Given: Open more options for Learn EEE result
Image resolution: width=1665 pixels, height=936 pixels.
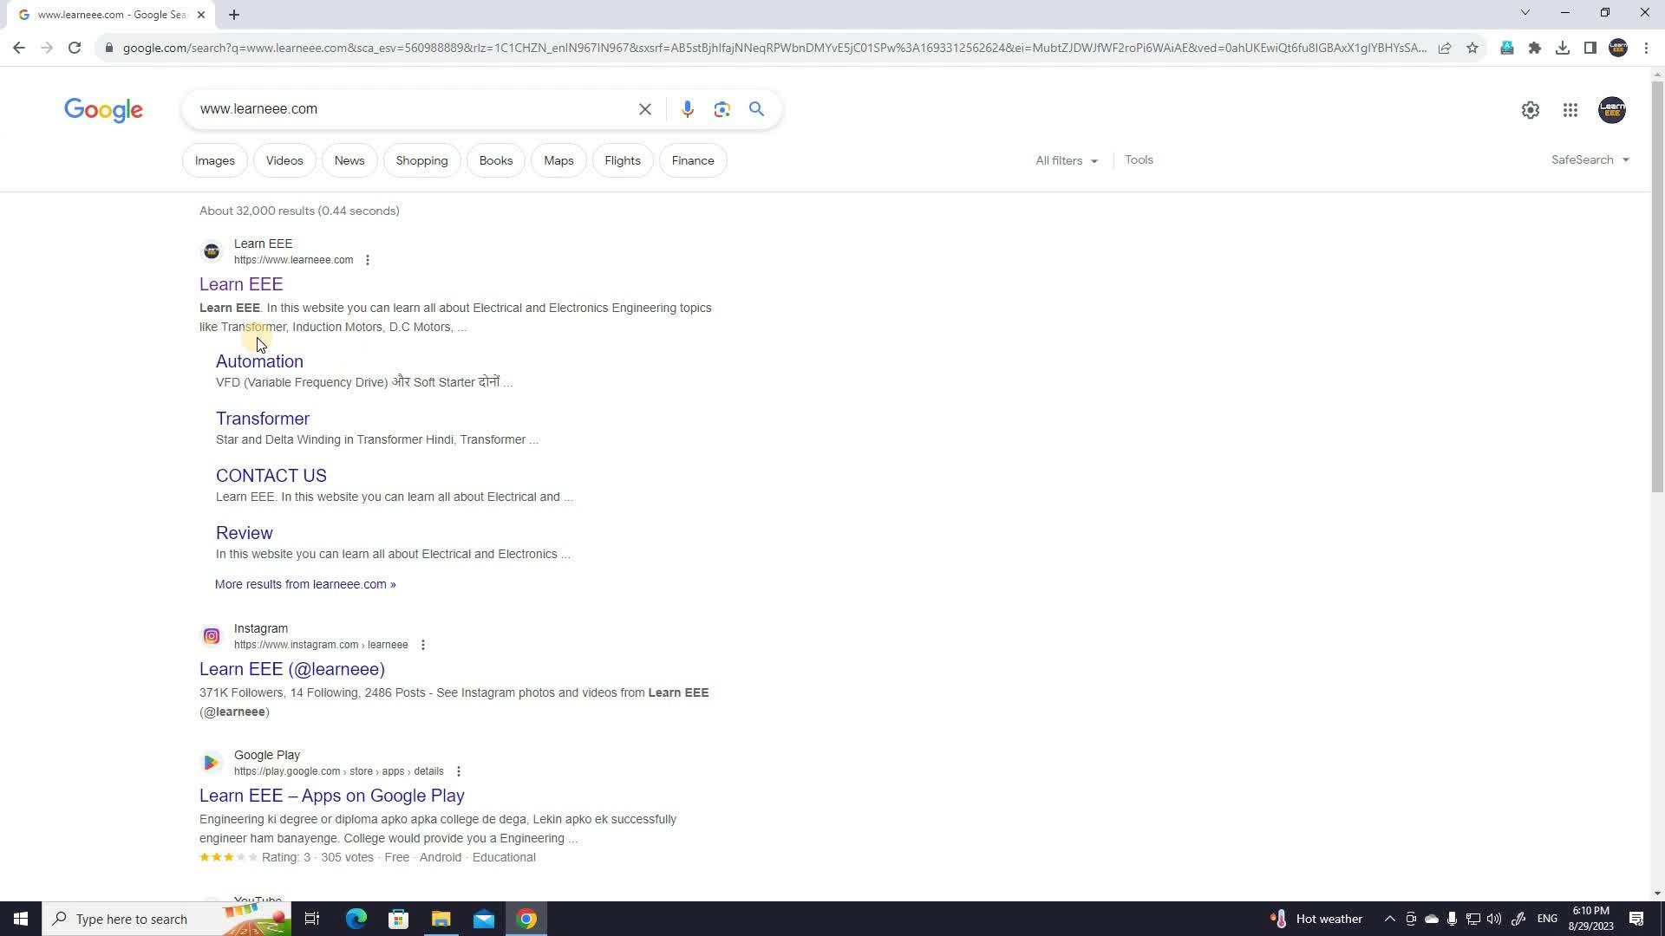Looking at the screenshot, I should point(368,260).
